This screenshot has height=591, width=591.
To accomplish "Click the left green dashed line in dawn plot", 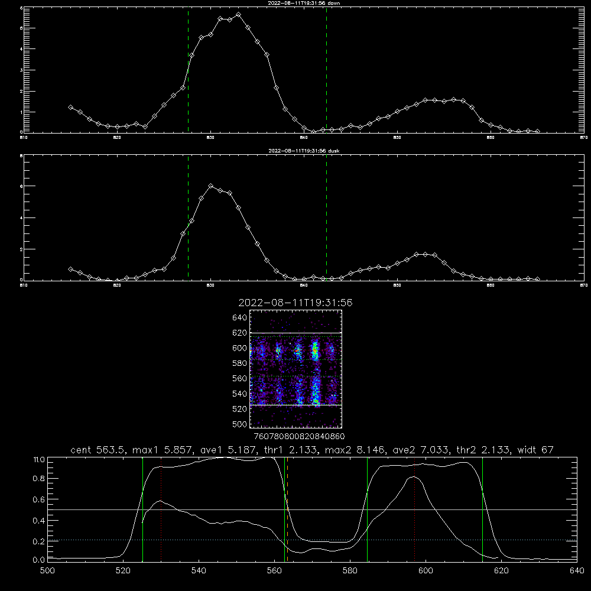I will pos(188,70).
